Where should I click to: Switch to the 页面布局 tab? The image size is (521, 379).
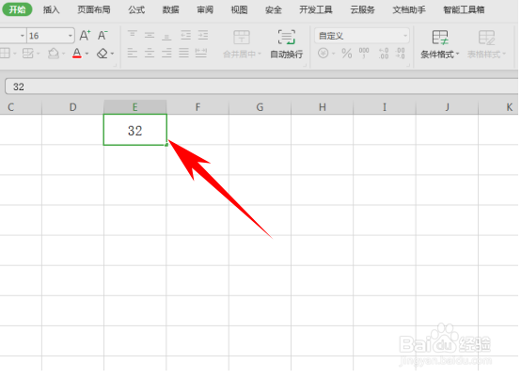(94, 9)
